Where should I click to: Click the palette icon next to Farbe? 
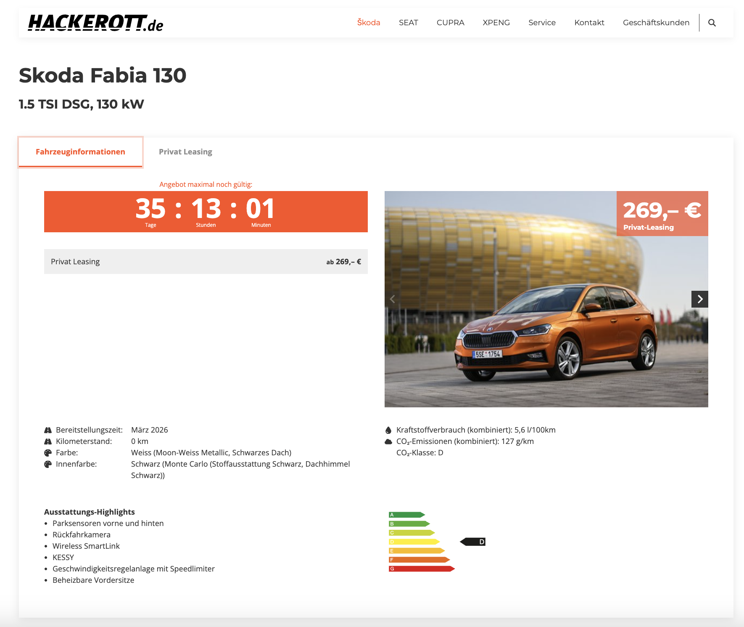pos(48,453)
